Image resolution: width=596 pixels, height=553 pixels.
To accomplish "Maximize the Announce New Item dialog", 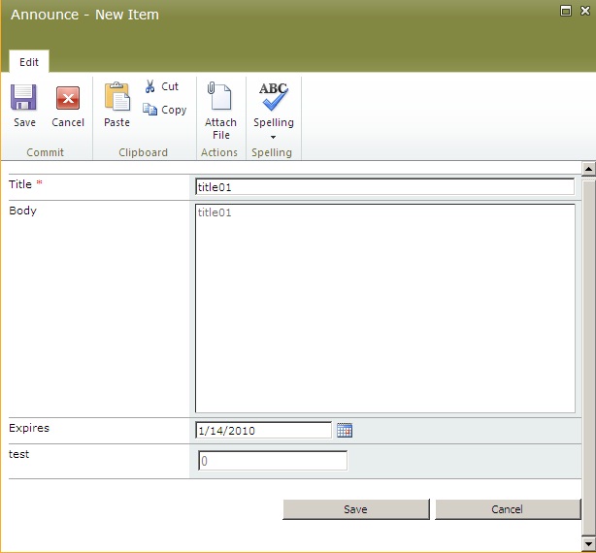I will 566,11.
